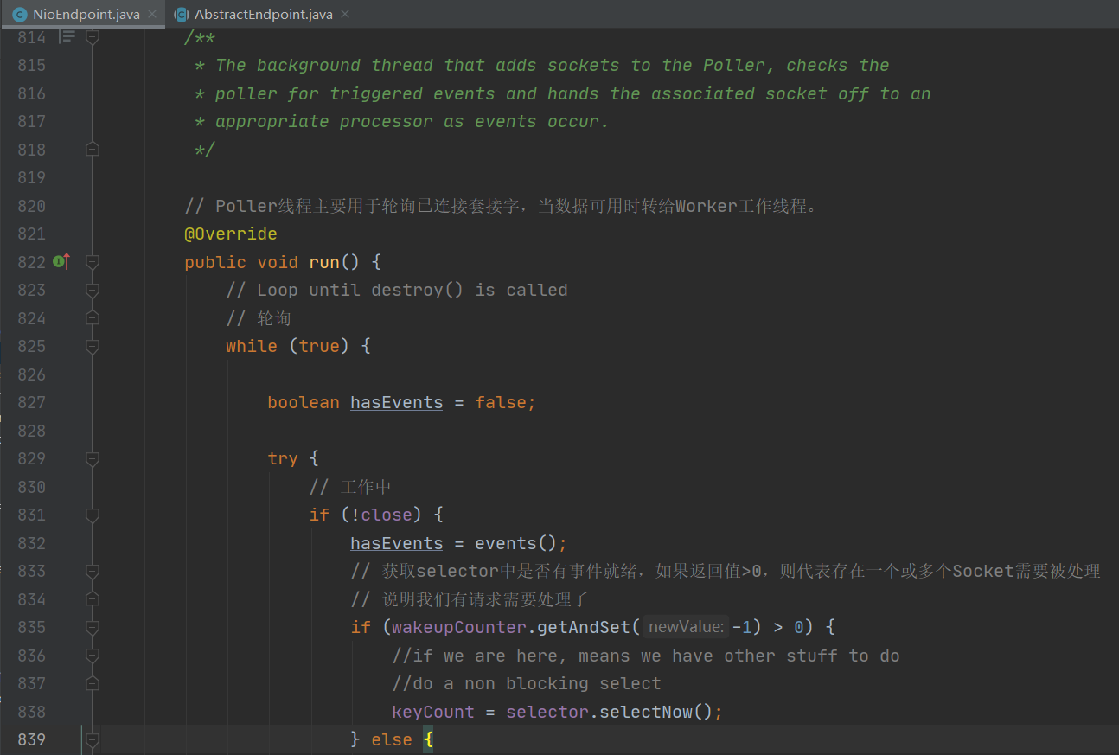Place cursor on 'while' keyword
Viewport: 1119px width, 755px height.
click(252, 346)
